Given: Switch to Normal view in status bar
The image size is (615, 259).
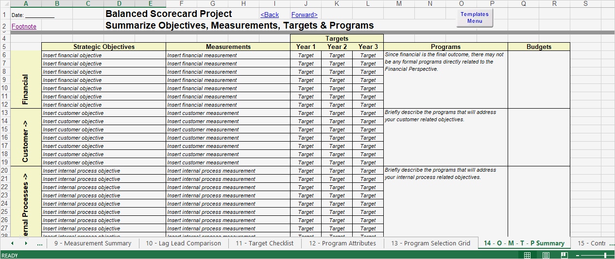Looking at the screenshot, I should point(527,255).
